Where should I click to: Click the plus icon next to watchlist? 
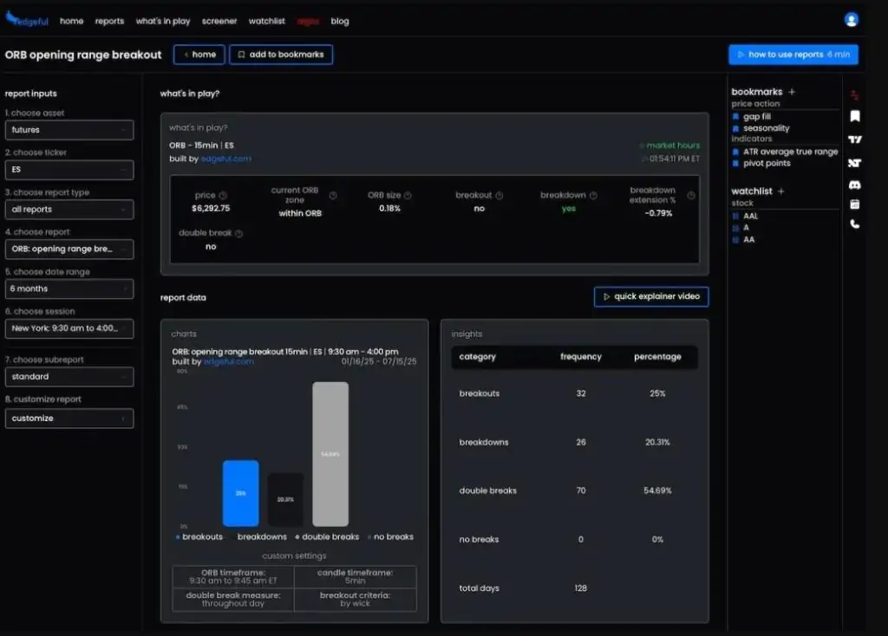pyautogui.click(x=781, y=191)
